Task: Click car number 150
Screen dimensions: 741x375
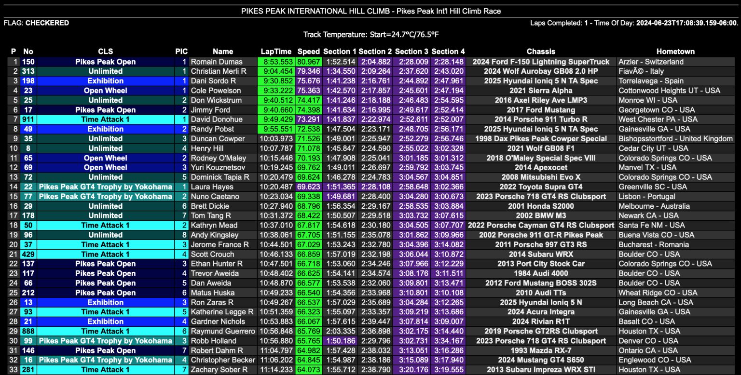Action: coord(28,62)
